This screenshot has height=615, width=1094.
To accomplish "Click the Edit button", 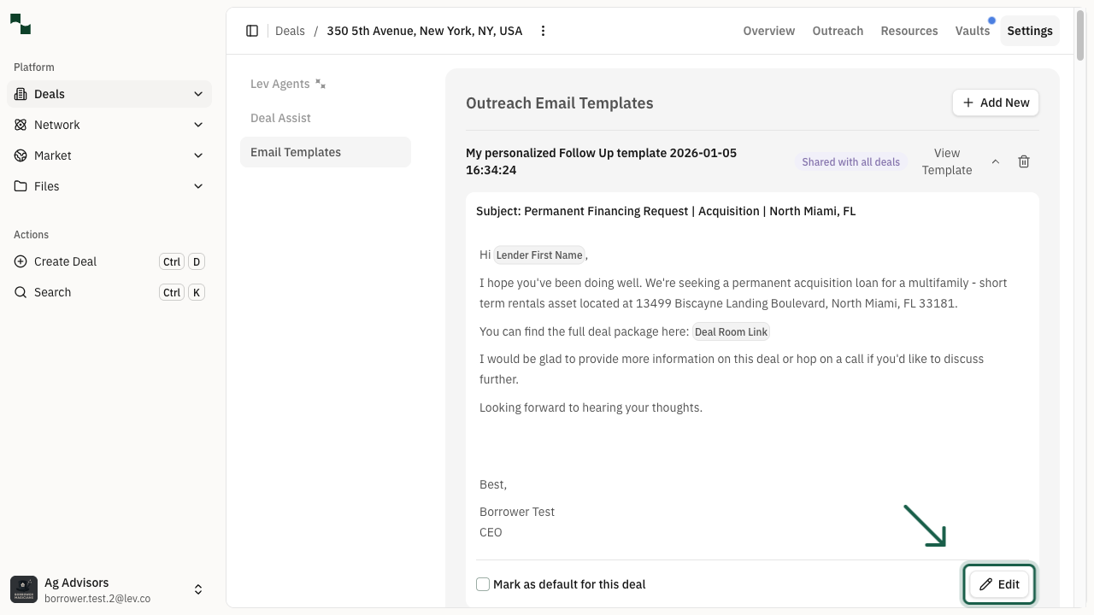I will pyautogui.click(x=999, y=584).
